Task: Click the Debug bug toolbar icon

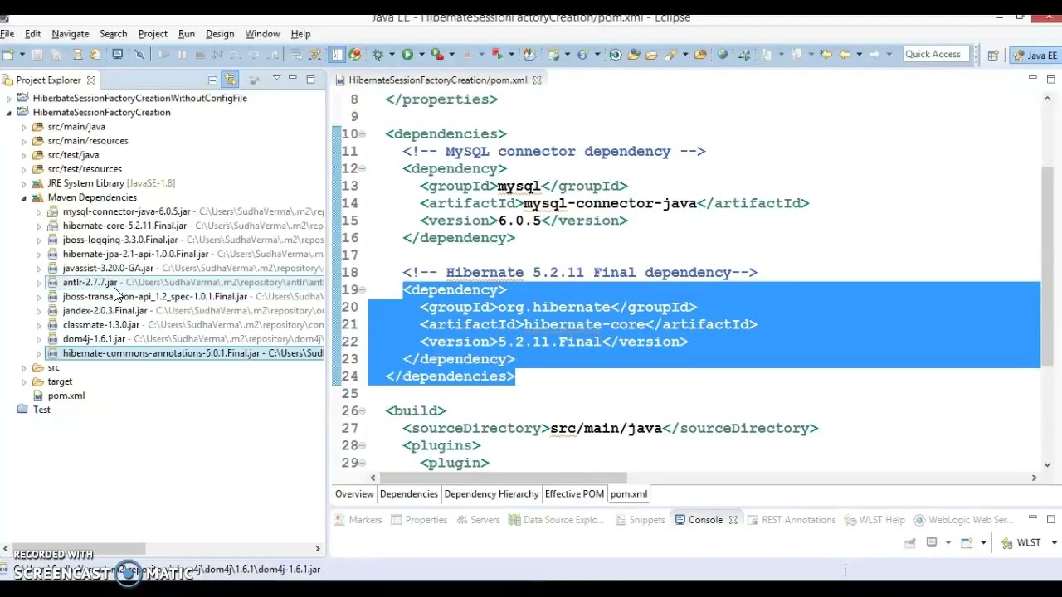Action: click(378, 55)
